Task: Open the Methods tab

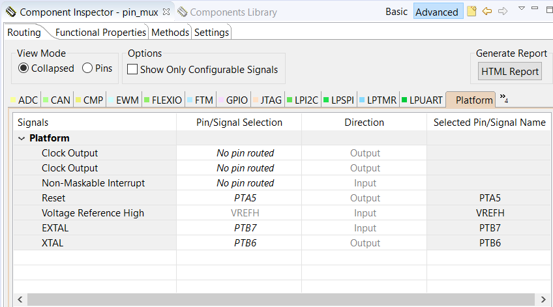Action: coord(170,33)
